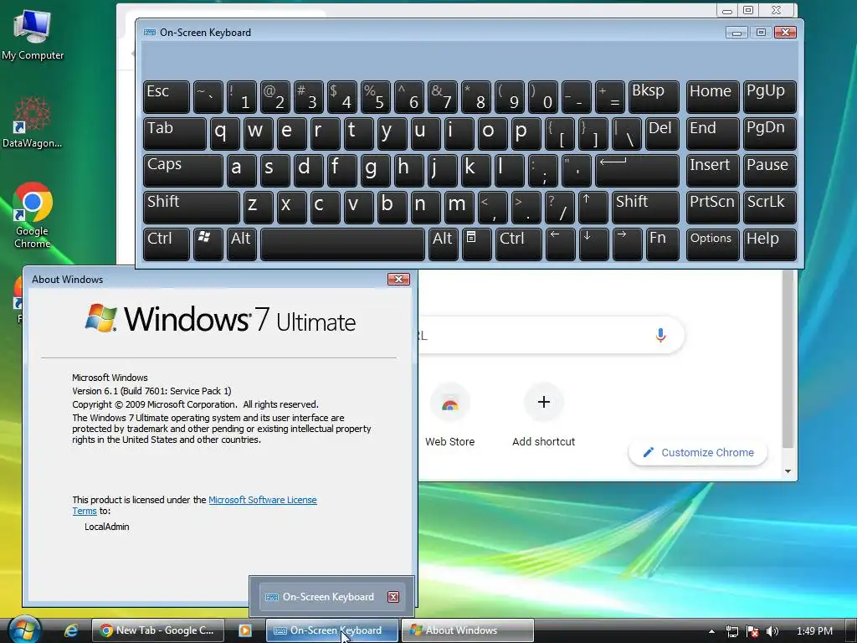Click the Del key

[662, 133]
